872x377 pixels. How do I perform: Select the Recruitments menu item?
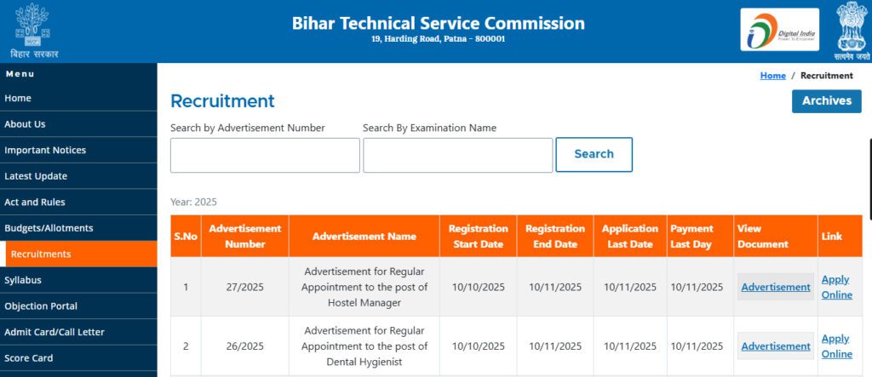[x=41, y=254]
